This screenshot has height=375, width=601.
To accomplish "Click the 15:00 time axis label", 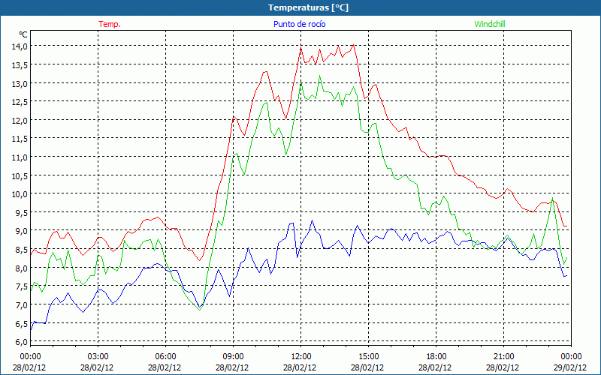I will coord(369,356).
